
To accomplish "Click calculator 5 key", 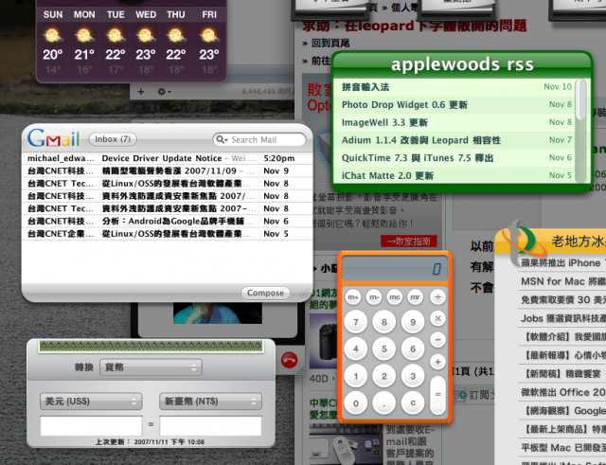I will 384,349.
